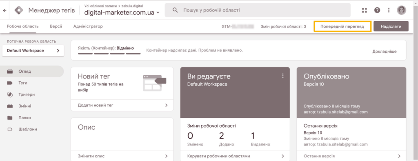Image resolution: width=418 pixels, height=161 pixels.
Task: Click the Змін робочої області: 3 counter
Action: coord(283,26)
